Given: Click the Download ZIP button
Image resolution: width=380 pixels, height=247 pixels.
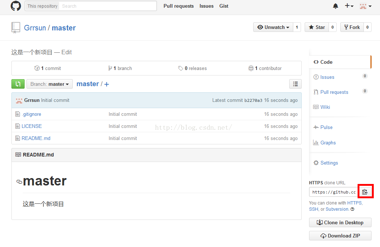Looking at the screenshot, I should [340, 236].
